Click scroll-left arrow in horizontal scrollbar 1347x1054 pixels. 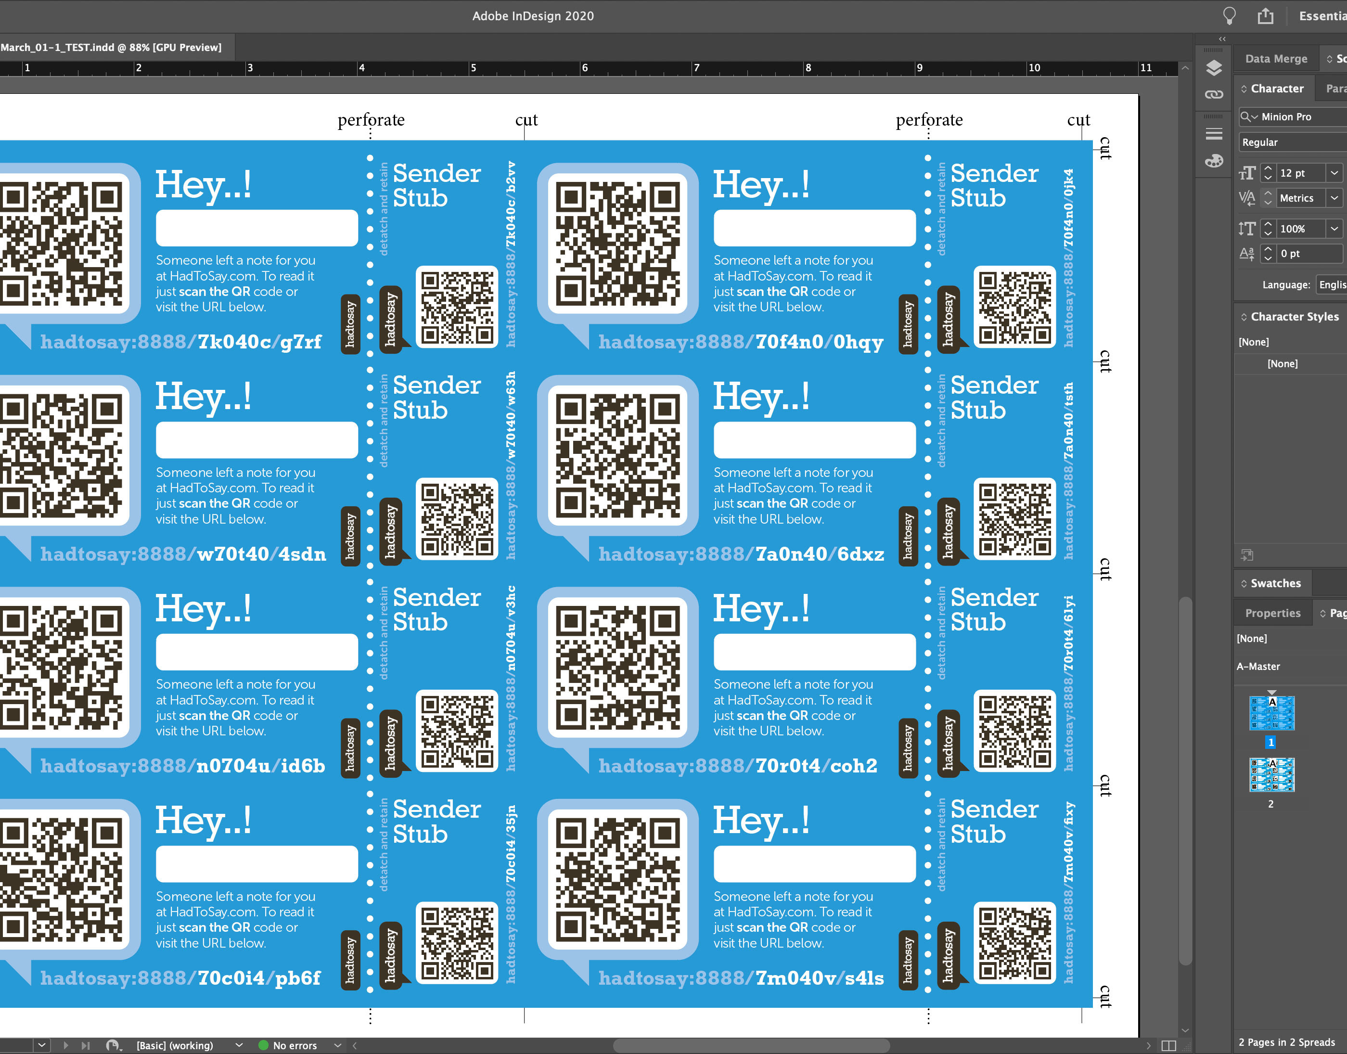click(x=354, y=1045)
